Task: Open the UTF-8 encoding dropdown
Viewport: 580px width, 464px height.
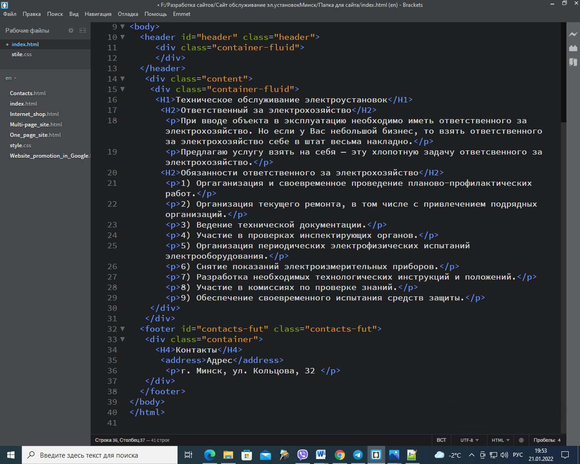Action: pos(469,440)
